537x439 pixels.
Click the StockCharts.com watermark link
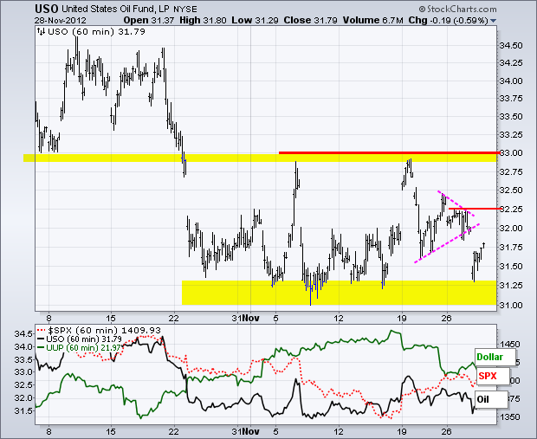point(457,9)
